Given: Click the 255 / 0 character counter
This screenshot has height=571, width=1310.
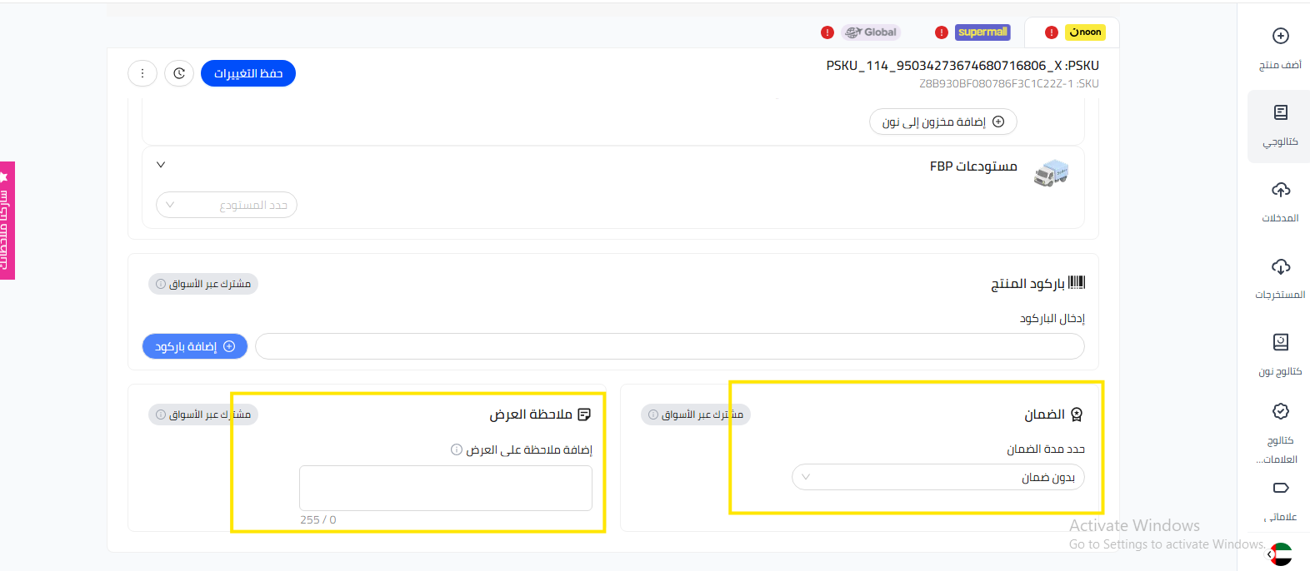Looking at the screenshot, I should tap(318, 519).
